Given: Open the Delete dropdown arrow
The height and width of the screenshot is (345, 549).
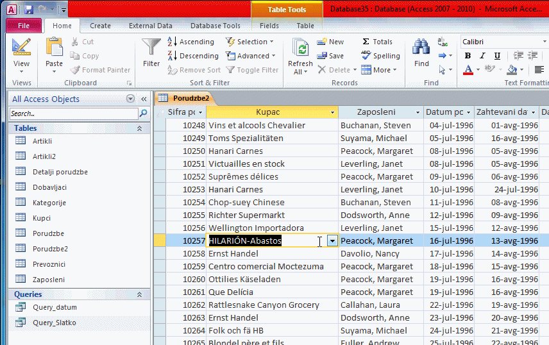Looking at the screenshot, I should pos(355,70).
